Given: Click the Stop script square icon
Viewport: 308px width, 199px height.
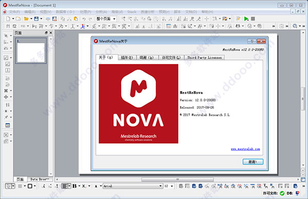Looking at the screenshot, I should click(x=253, y=19).
